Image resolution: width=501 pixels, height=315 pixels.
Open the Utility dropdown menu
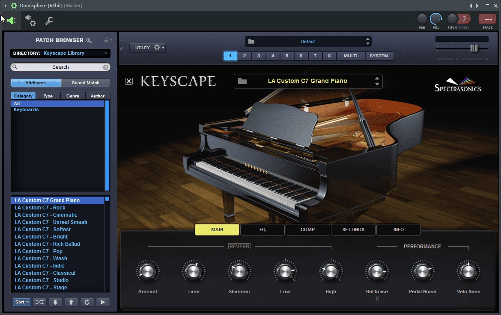click(148, 47)
